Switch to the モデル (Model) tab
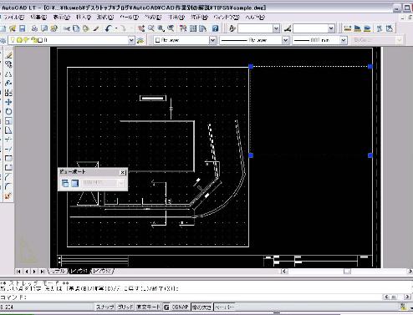Viewport: 413px width, 315px height. coord(58,271)
